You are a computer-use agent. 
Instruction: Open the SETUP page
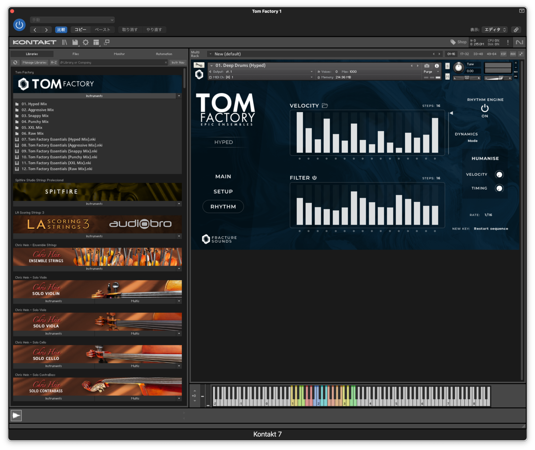coord(223,192)
